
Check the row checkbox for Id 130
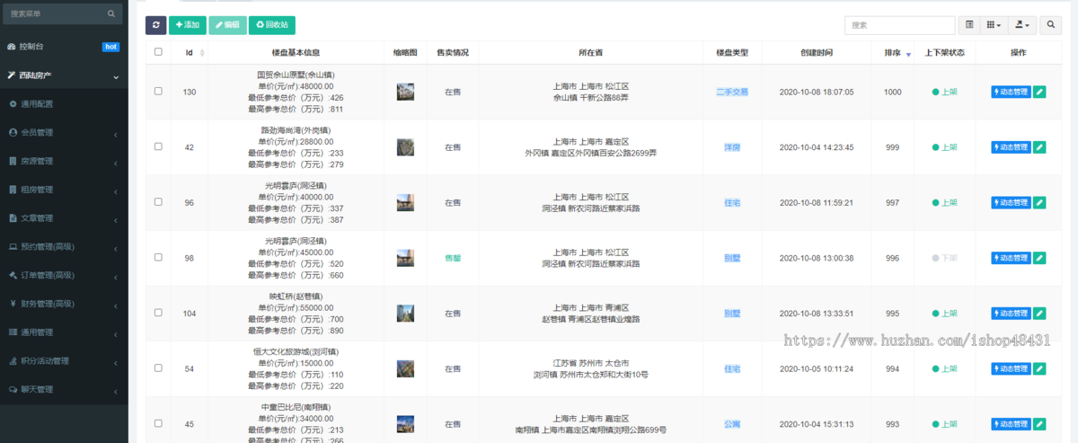(158, 92)
